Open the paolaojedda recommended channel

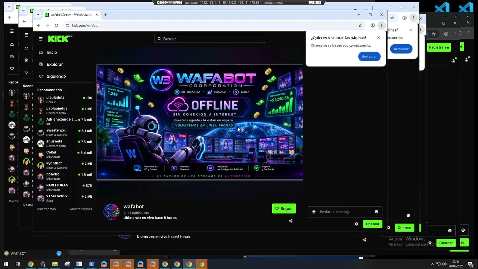pos(65,111)
